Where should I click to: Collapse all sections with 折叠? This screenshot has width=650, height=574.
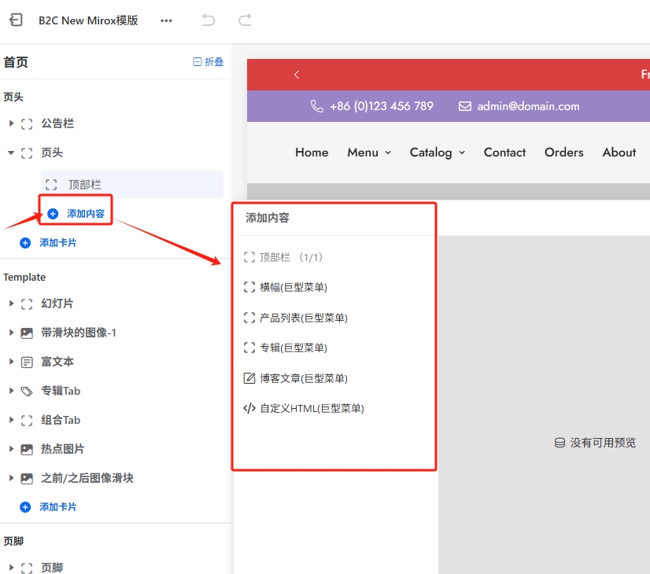pos(209,62)
